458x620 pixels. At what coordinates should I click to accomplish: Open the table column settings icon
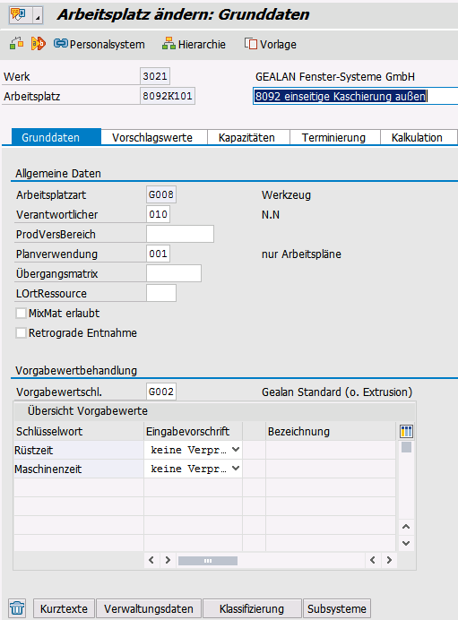406,431
